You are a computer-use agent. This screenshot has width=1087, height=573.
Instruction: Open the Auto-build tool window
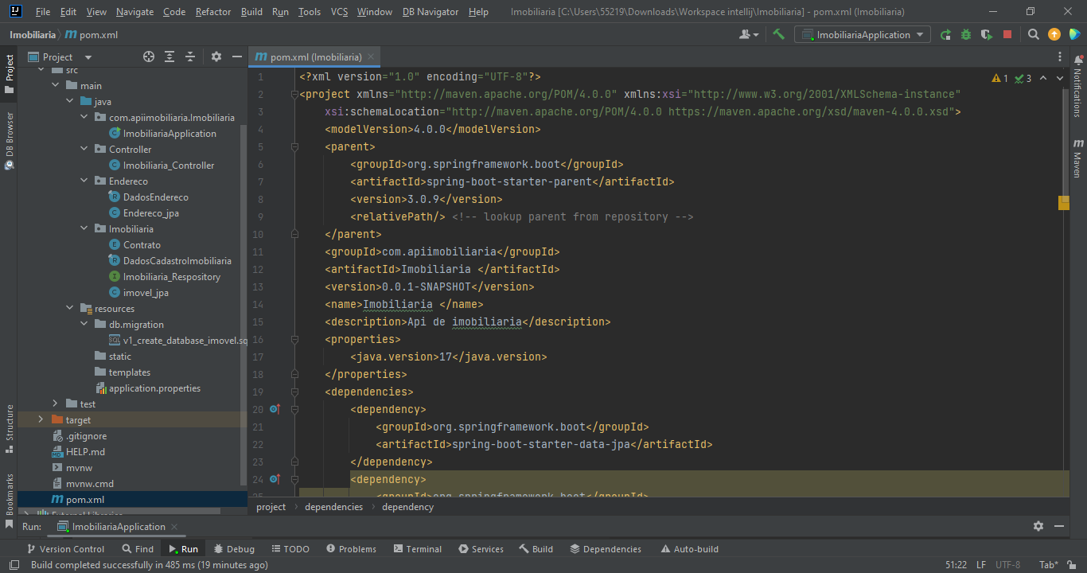pos(689,549)
